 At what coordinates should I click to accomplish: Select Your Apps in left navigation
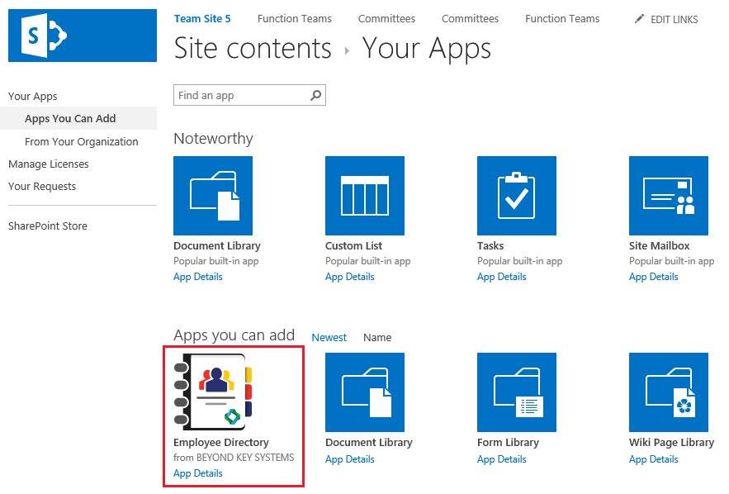[x=32, y=97]
